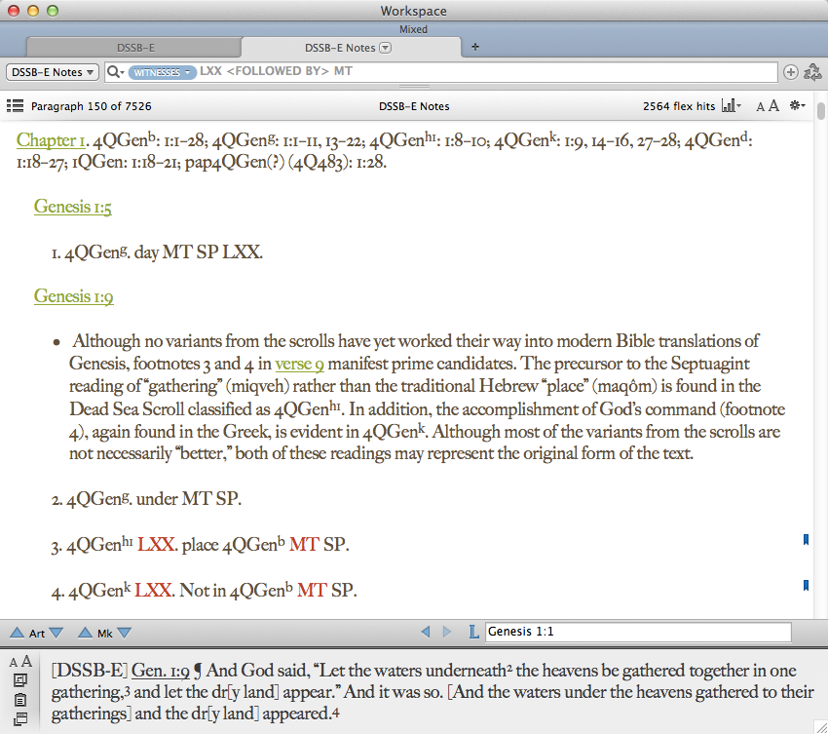
Task: Go to previous article with up arrow
Action: (x=16, y=633)
